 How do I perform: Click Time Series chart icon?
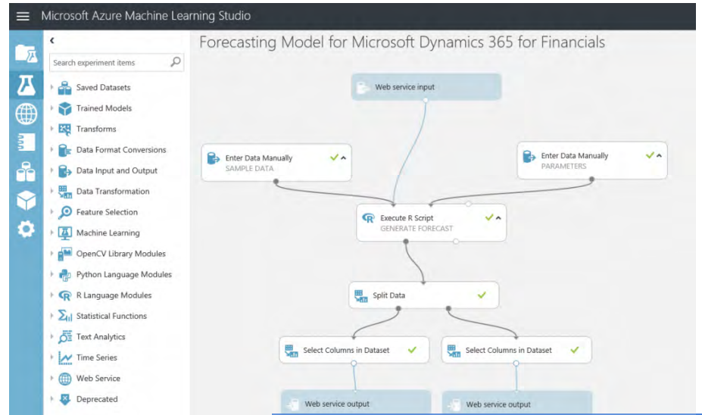(65, 357)
